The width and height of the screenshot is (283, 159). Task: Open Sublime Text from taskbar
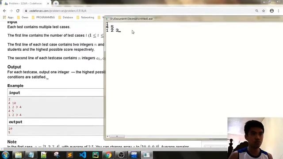pos(69,155)
